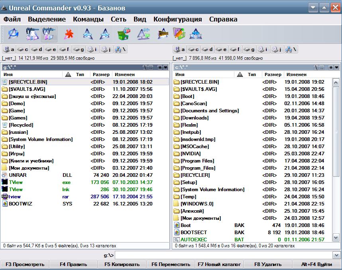This screenshot has width=342, height=270.
Task: Click F7 Новый каталог button
Action: pos(219,264)
